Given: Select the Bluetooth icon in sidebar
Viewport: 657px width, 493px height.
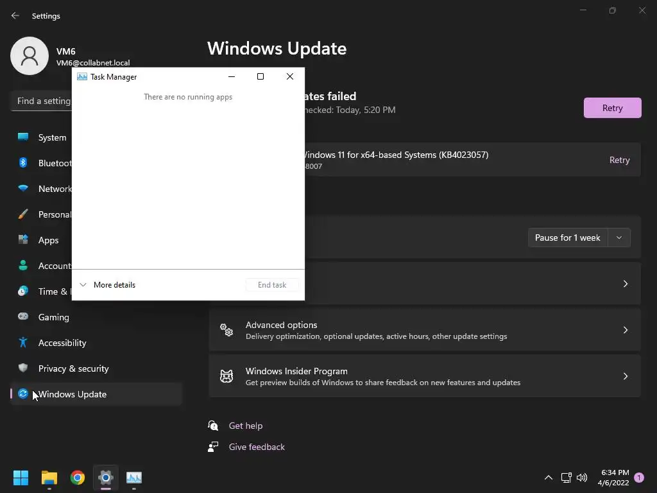Looking at the screenshot, I should [23, 162].
